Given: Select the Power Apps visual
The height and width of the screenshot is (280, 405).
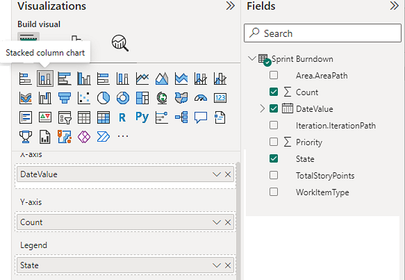Looking at the screenshot, I should (x=84, y=137).
